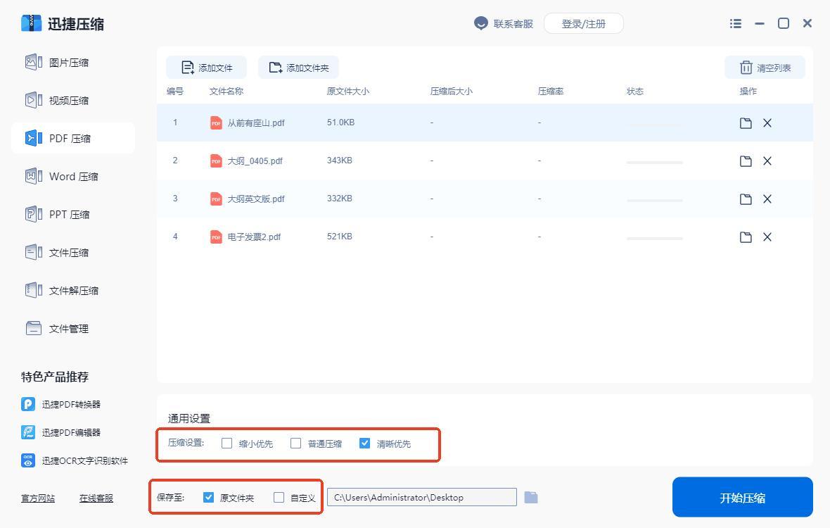Select file name 电子发票2.pdf

(x=254, y=237)
